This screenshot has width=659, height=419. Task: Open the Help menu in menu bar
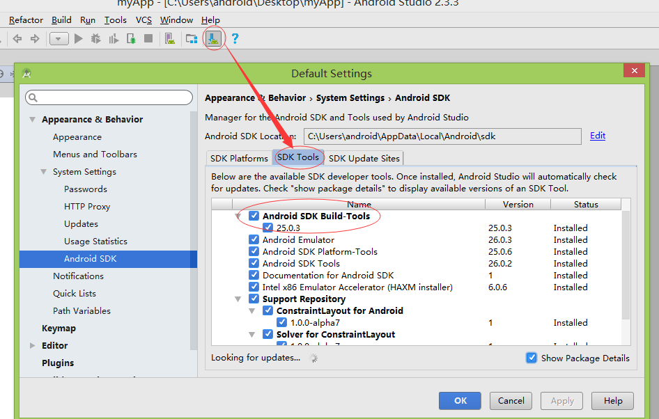point(210,20)
